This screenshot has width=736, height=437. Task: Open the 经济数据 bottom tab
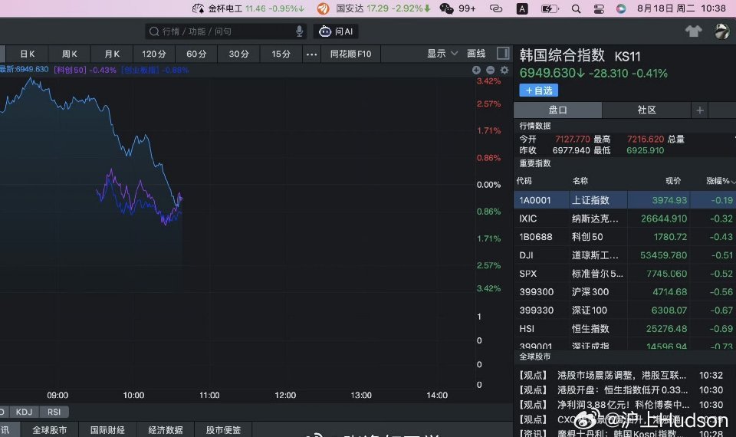pos(166,429)
